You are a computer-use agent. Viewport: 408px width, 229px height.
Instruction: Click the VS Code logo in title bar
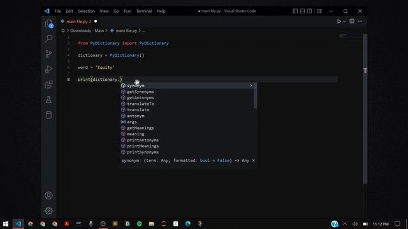coord(47,11)
